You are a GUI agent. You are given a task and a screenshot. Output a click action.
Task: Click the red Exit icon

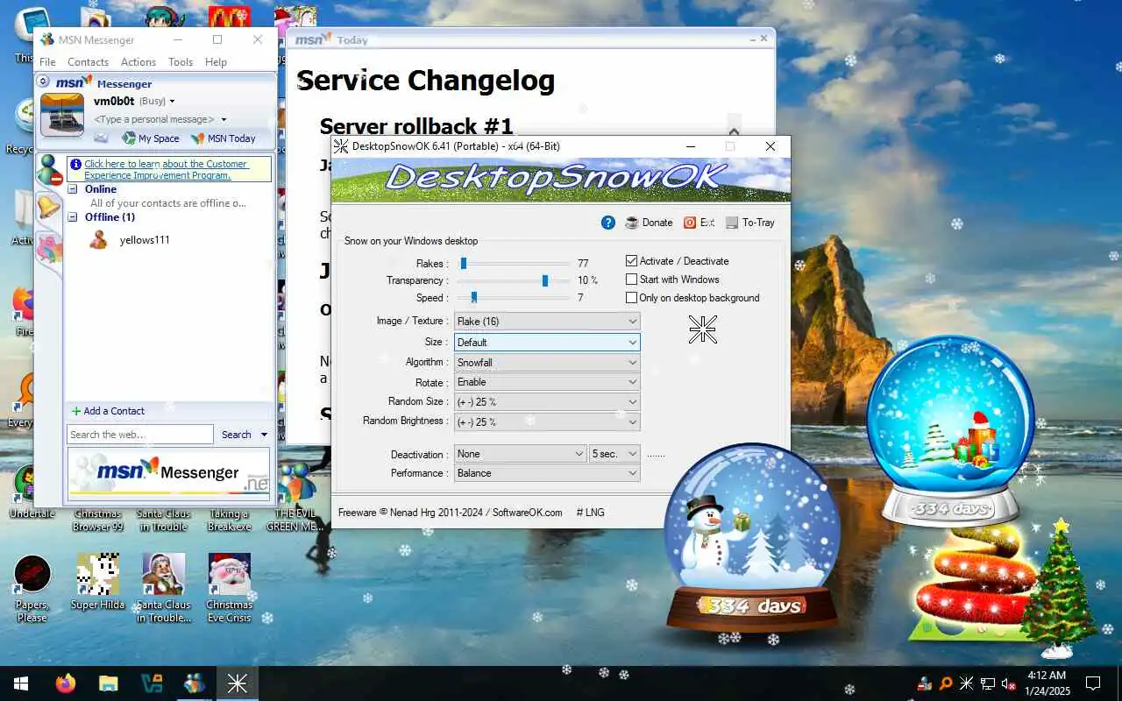[x=690, y=223]
